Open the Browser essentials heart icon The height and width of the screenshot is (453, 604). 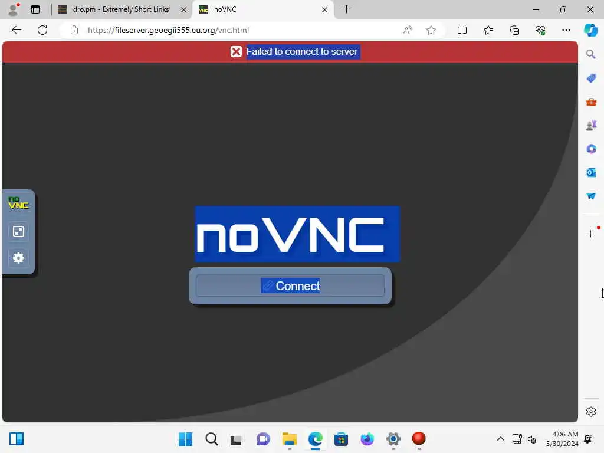coord(540,30)
